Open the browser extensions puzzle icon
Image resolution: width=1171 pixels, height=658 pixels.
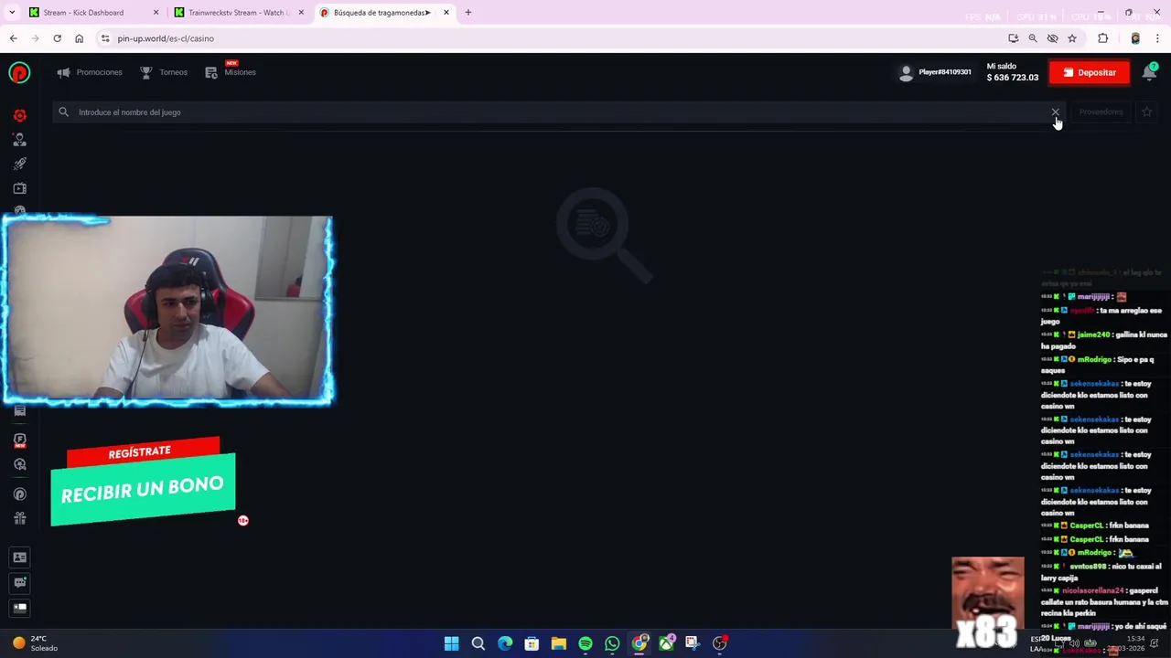1102,38
